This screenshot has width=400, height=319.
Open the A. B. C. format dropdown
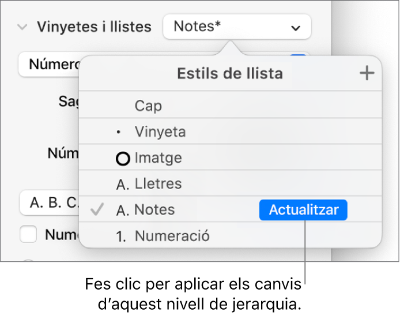(x=50, y=203)
